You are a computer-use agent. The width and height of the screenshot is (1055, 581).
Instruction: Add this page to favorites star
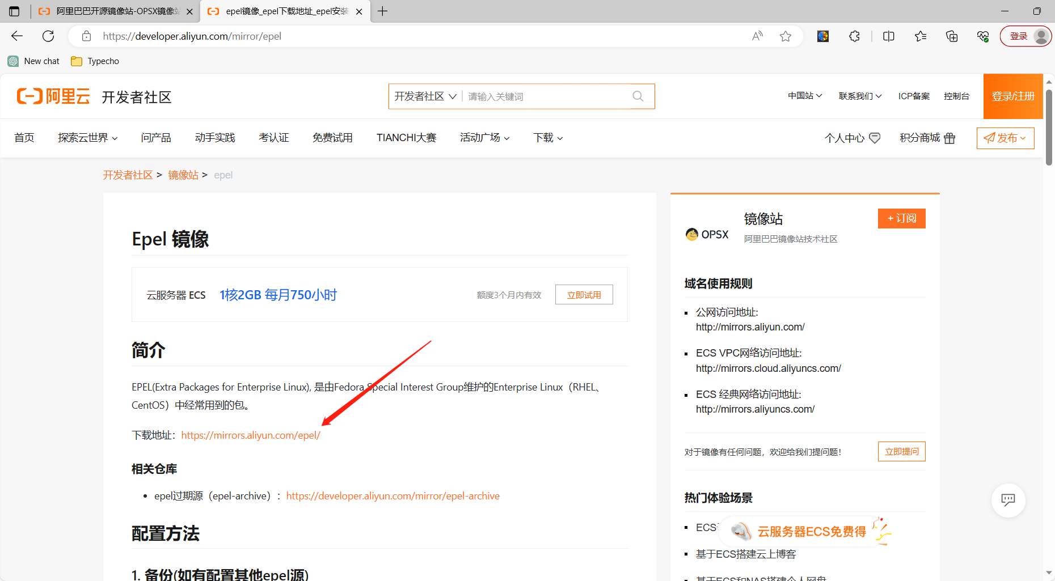[786, 36]
